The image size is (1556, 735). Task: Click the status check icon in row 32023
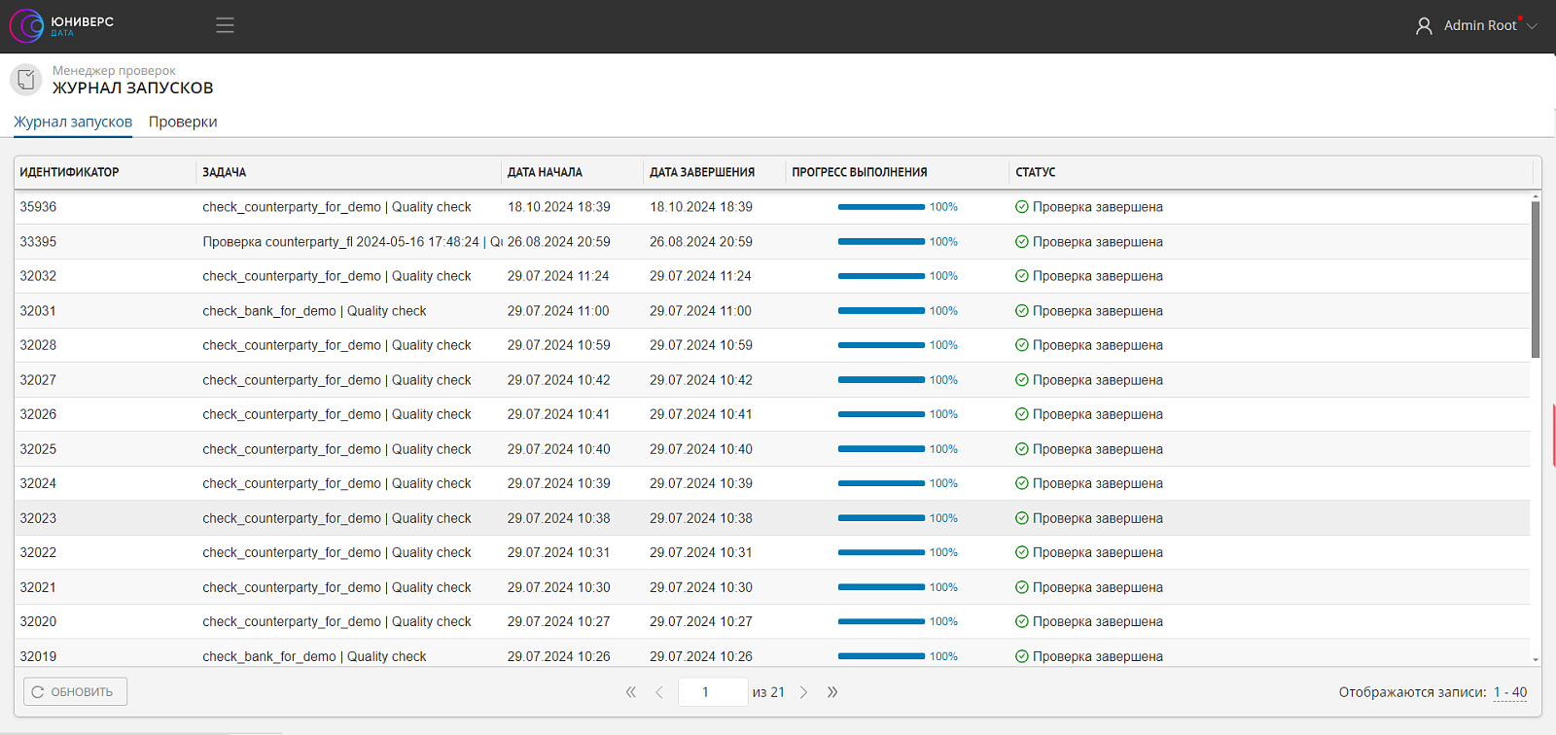tap(1022, 518)
